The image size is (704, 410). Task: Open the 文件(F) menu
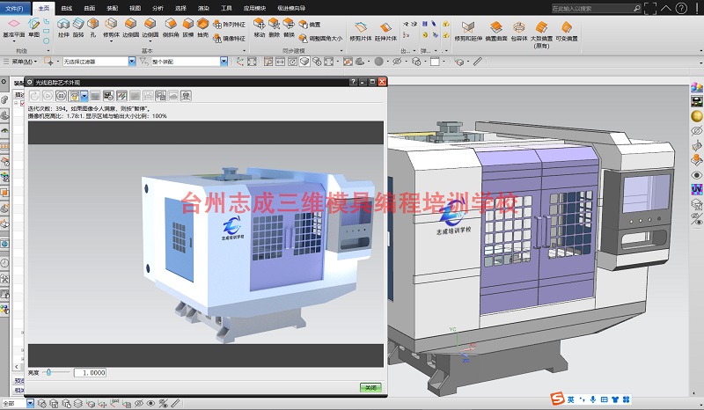14,9
